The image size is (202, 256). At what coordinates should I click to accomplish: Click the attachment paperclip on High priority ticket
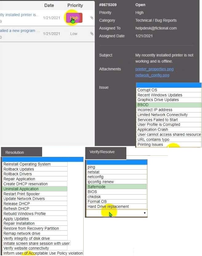pos(92,18)
